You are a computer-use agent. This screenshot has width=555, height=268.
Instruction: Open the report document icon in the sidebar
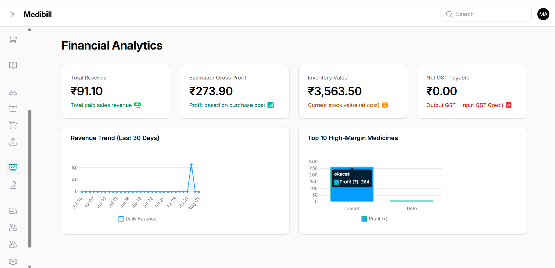(x=13, y=184)
